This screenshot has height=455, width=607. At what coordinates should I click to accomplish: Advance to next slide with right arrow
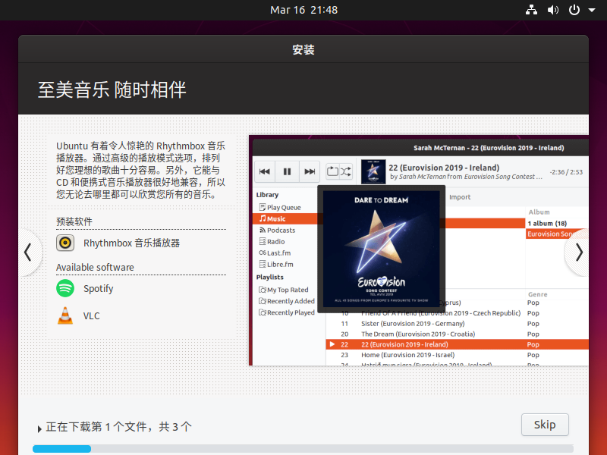(579, 253)
